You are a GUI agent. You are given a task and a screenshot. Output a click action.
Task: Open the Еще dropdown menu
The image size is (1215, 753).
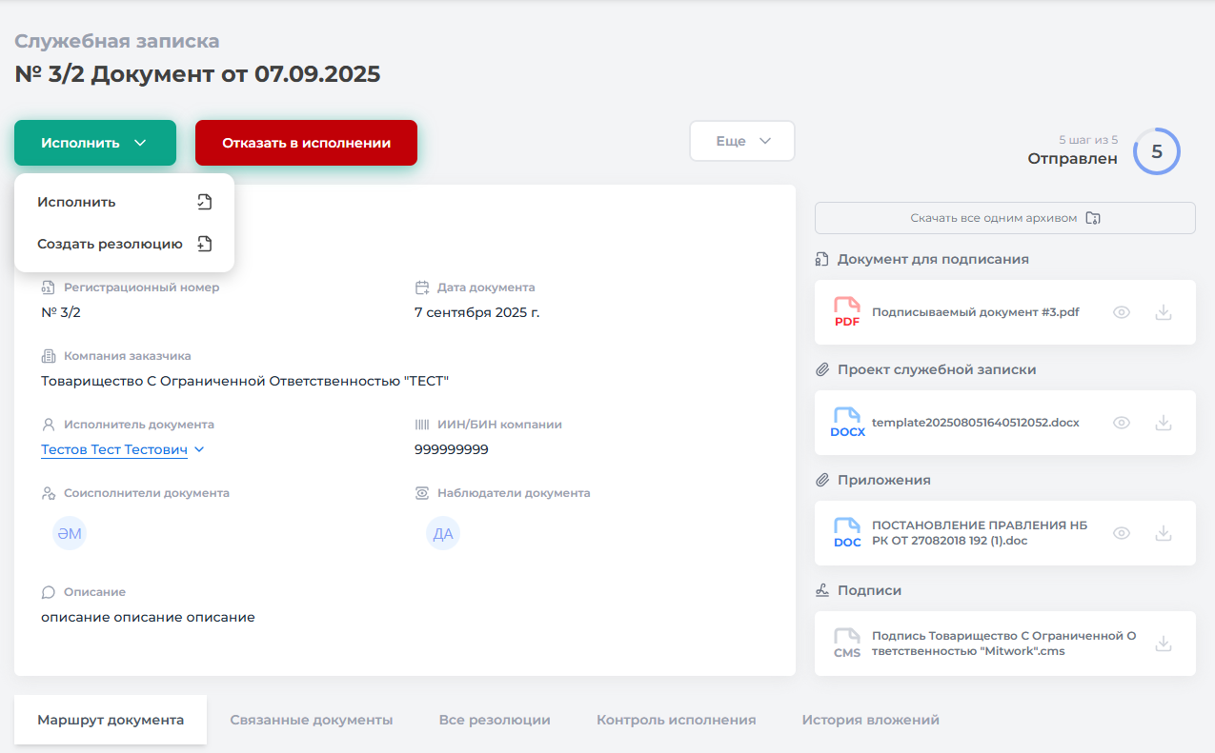pyautogui.click(x=741, y=141)
